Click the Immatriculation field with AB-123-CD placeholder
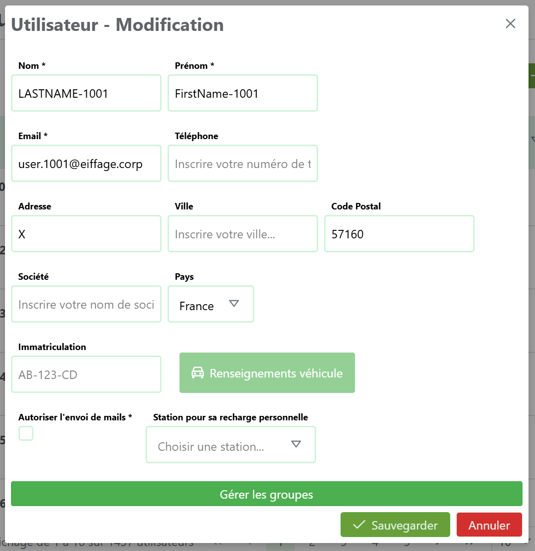Screen dimensions: 535x551 (x=86, y=374)
